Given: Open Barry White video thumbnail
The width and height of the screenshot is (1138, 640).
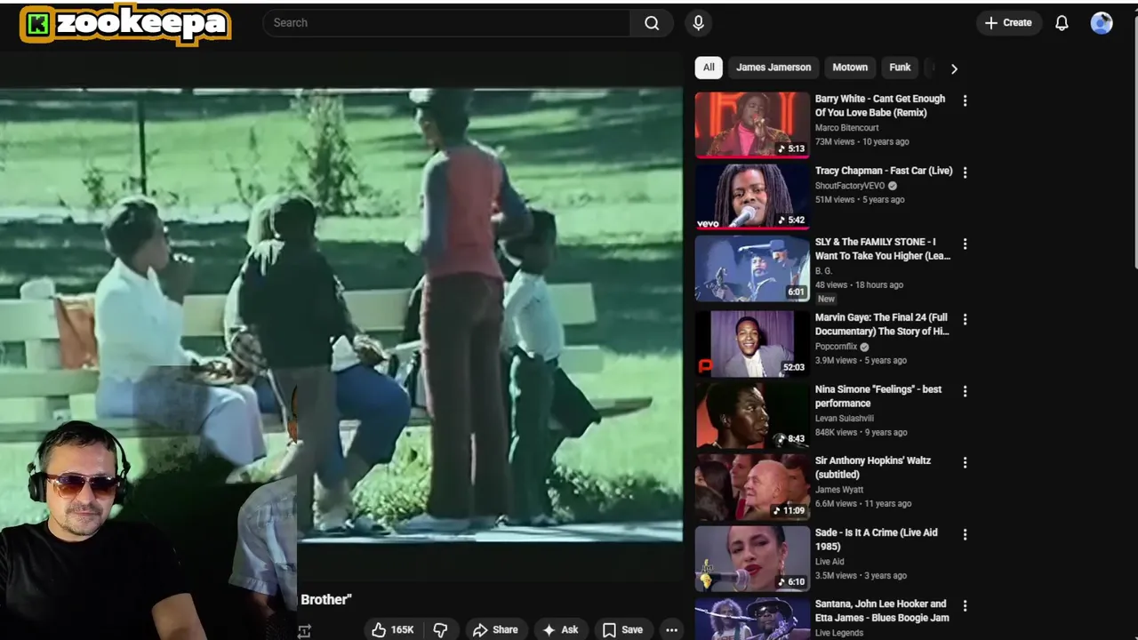Looking at the screenshot, I should point(752,124).
